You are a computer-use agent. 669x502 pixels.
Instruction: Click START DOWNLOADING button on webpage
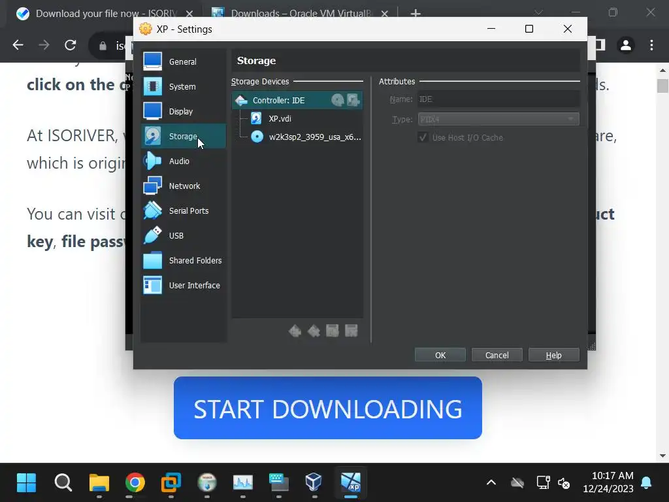pos(328,408)
